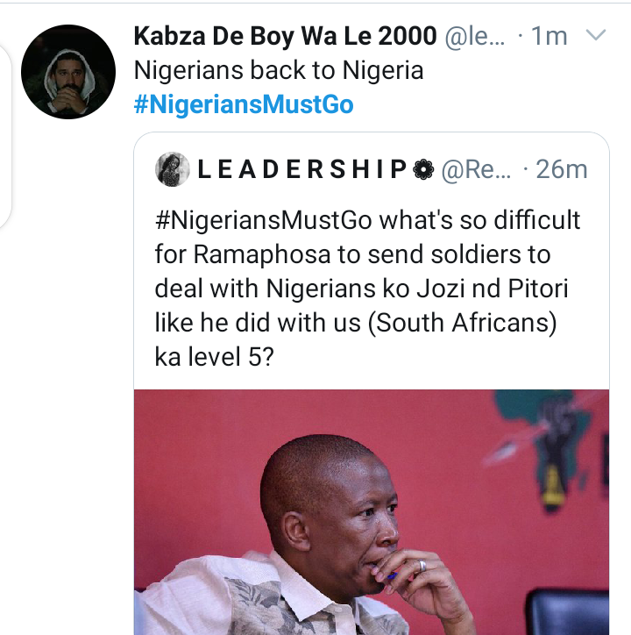Tap the quoted @Re... handle
This screenshot has height=635, width=631.
(474, 169)
